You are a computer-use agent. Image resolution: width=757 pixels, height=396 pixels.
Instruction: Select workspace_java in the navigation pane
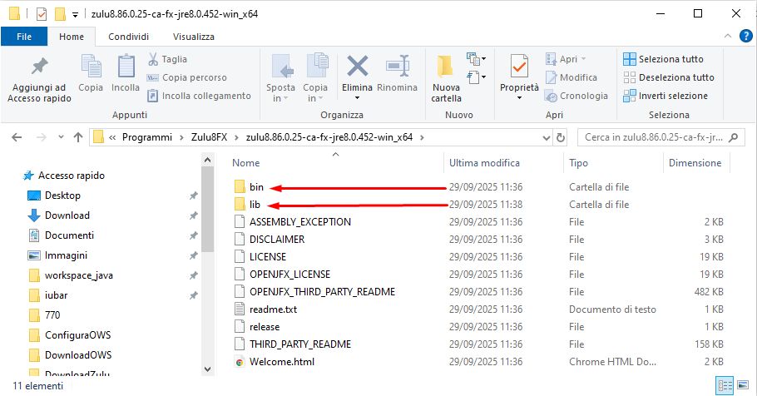[x=80, y=275]
